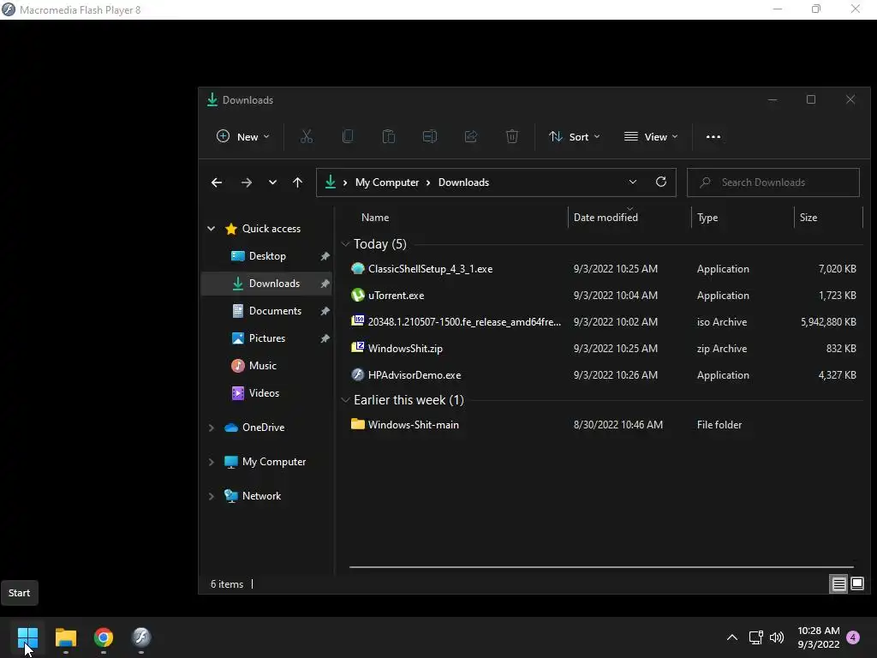877x658 pixels.
Task: Click the Search Downloads box
Action: [x=773, y=182]
